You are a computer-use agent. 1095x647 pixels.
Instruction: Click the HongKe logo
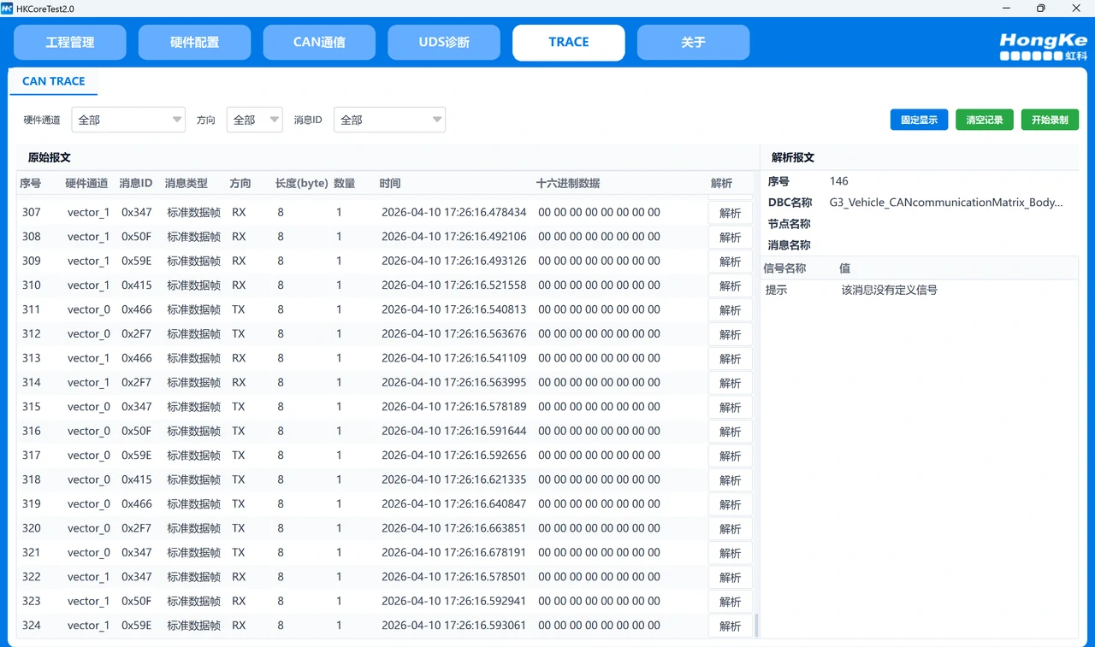coord(1042,47)
